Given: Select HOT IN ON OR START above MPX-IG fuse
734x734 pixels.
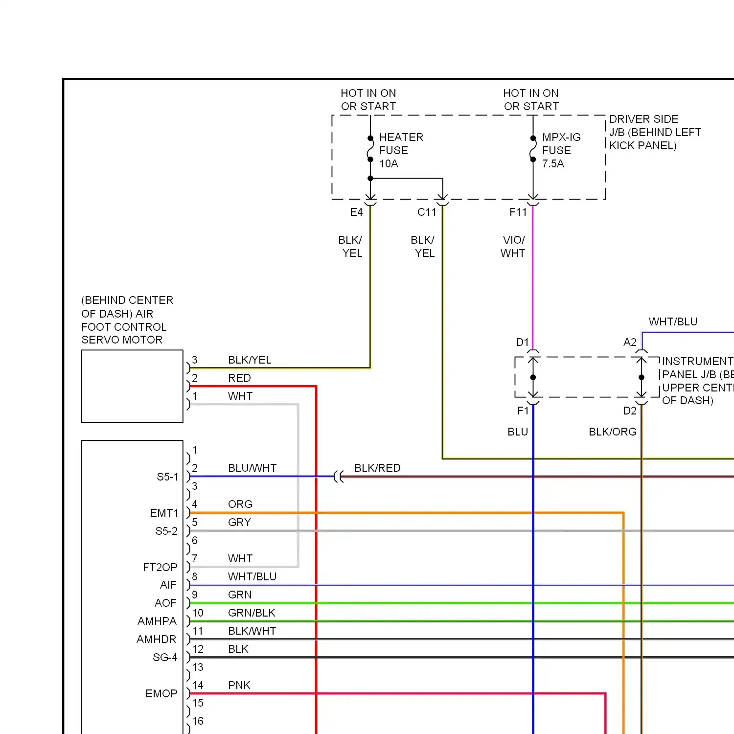Looking at the screenshot, I should click(531, 100).
